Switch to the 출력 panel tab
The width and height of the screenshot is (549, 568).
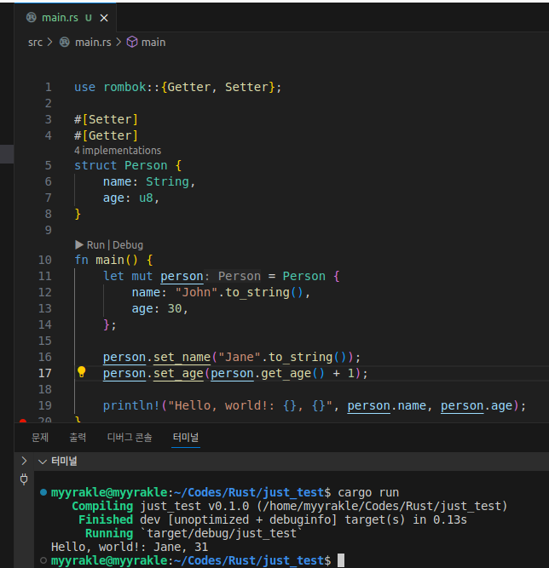tap(78, 437)
